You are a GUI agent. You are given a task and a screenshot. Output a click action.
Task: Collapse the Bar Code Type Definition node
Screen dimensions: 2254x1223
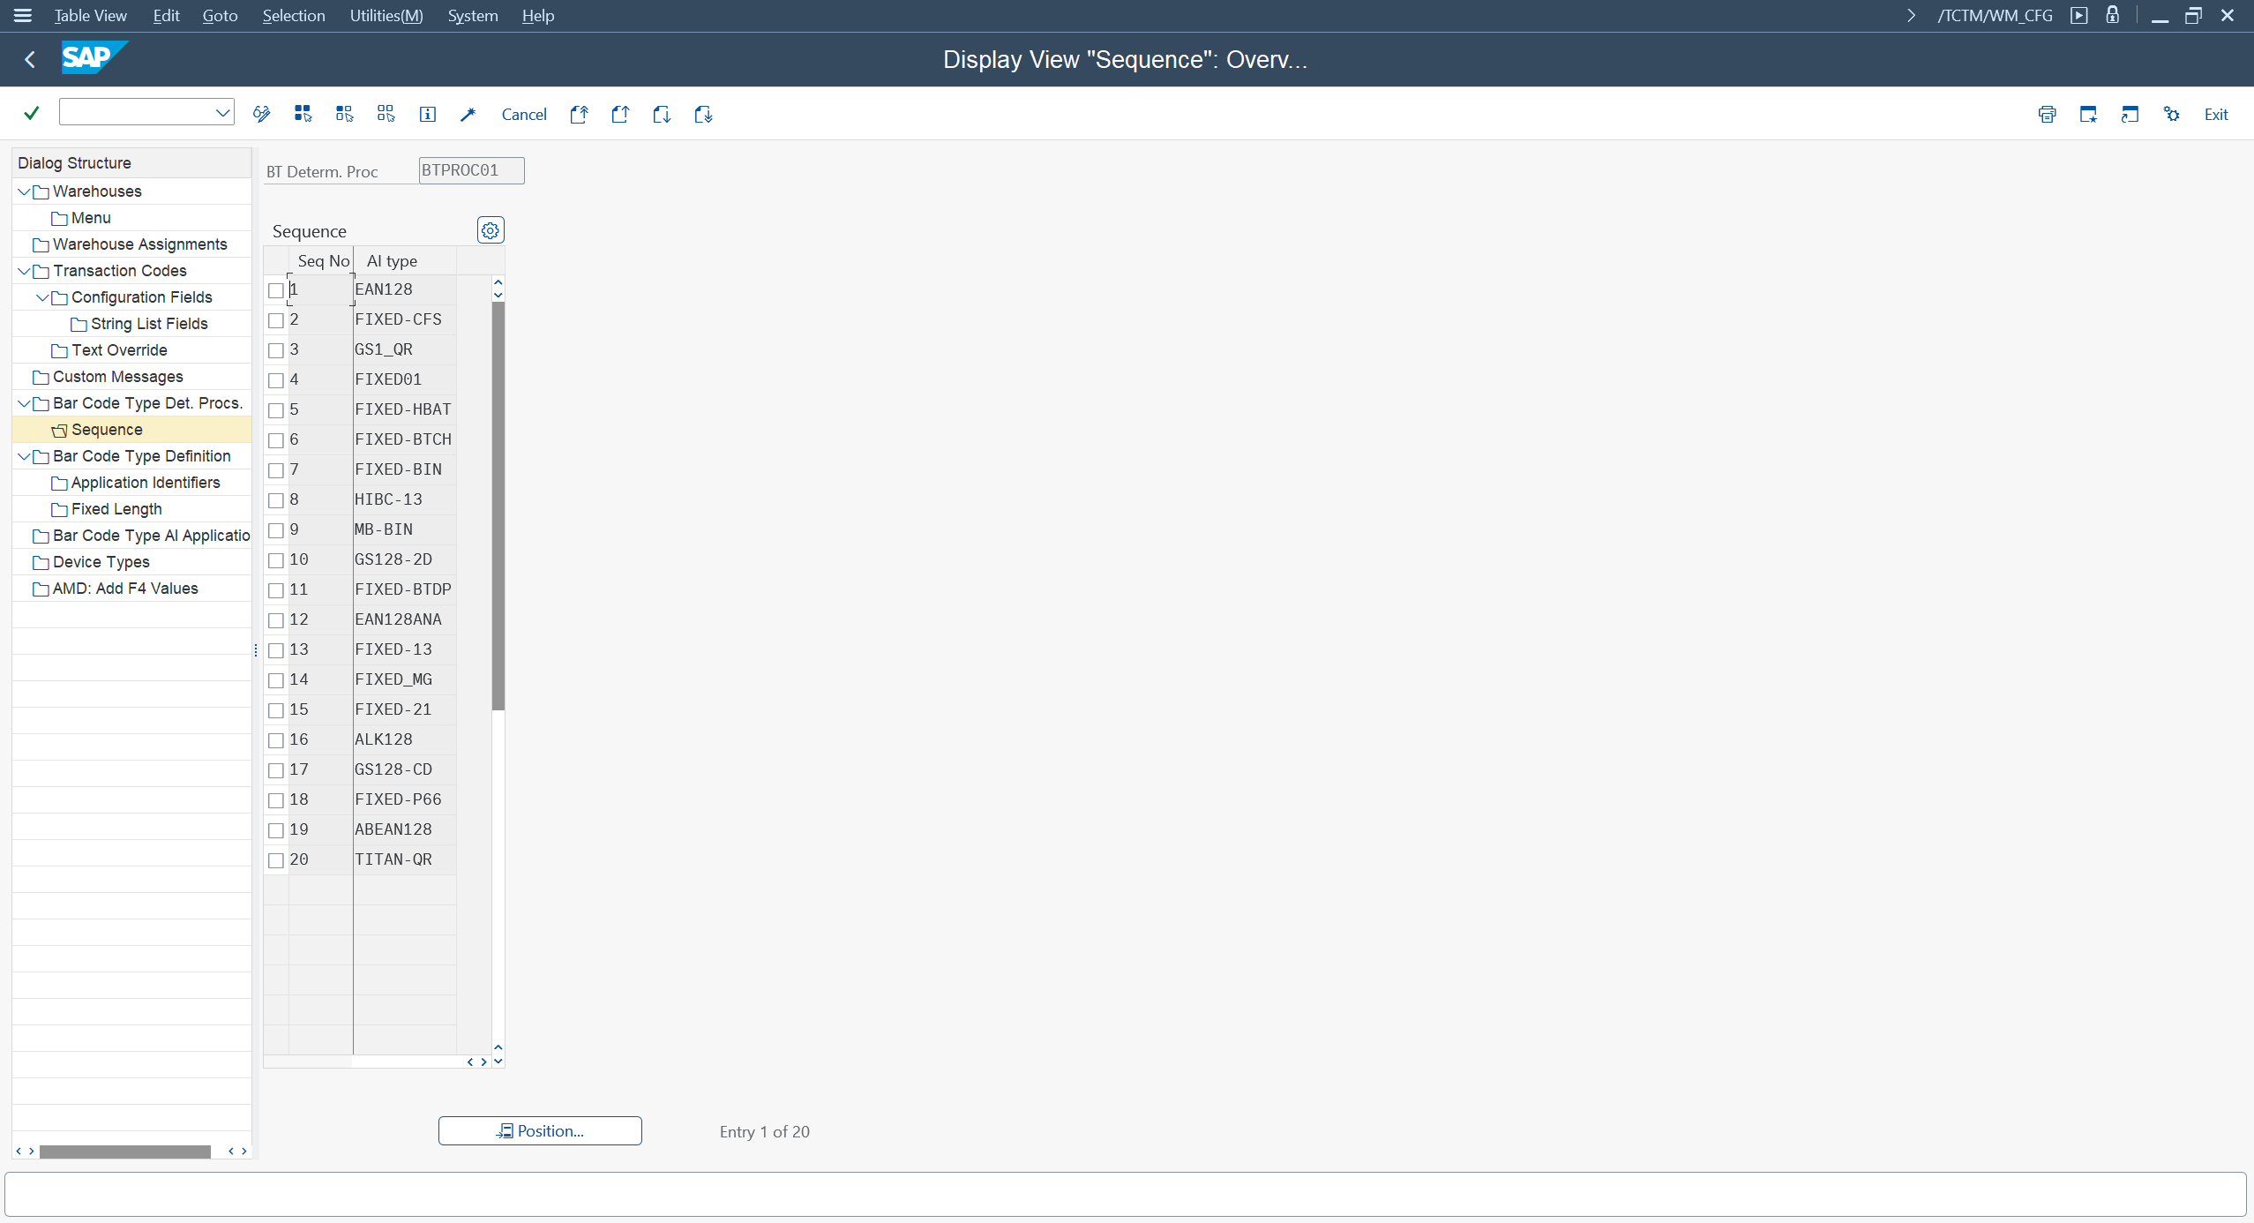tap(24, 456)
